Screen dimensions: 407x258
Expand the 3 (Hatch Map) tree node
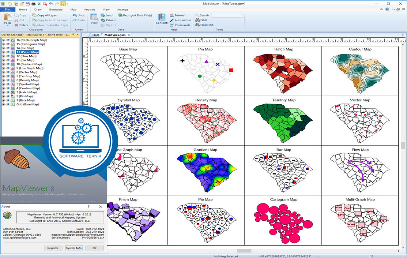pos(3,93)
